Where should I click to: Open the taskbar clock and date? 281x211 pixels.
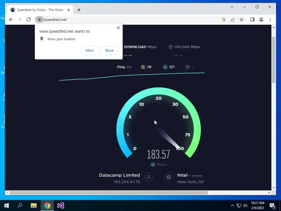(x=257, y=206)
